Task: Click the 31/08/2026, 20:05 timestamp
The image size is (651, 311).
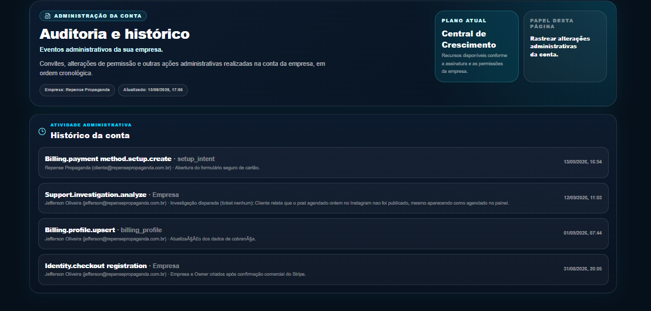Action: coord(582,269)
